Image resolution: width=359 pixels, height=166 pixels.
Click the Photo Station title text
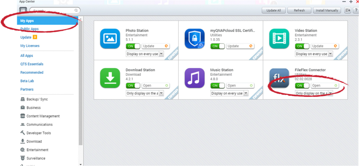point(137,30)
